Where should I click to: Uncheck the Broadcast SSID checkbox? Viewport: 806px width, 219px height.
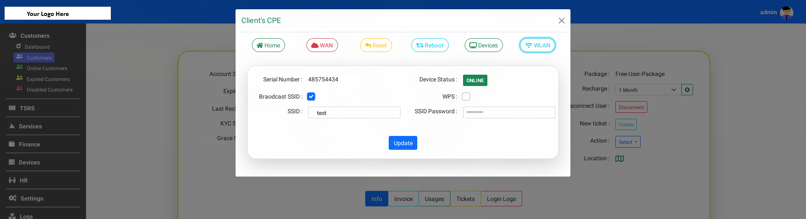[x=311, y=96]
